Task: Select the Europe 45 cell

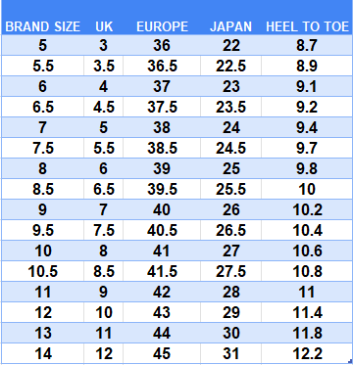Action: click(x=162, y=353)
